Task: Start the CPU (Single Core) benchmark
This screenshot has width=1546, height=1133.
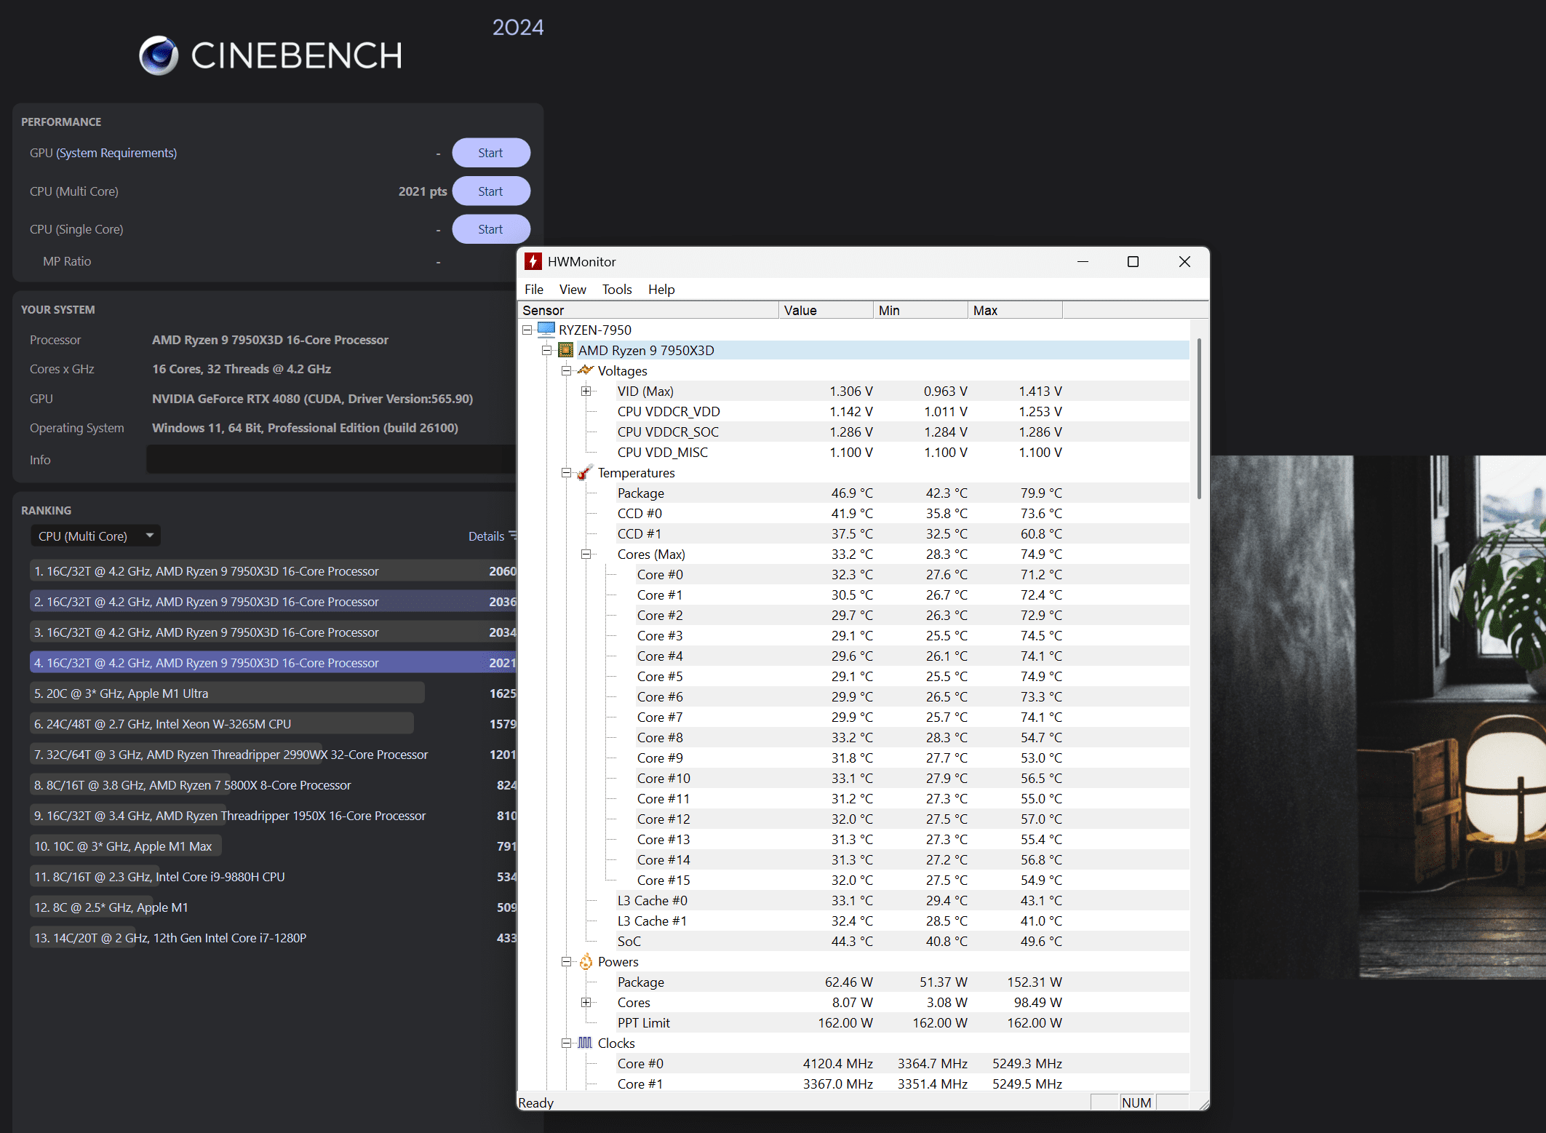Action: [491, 229]
